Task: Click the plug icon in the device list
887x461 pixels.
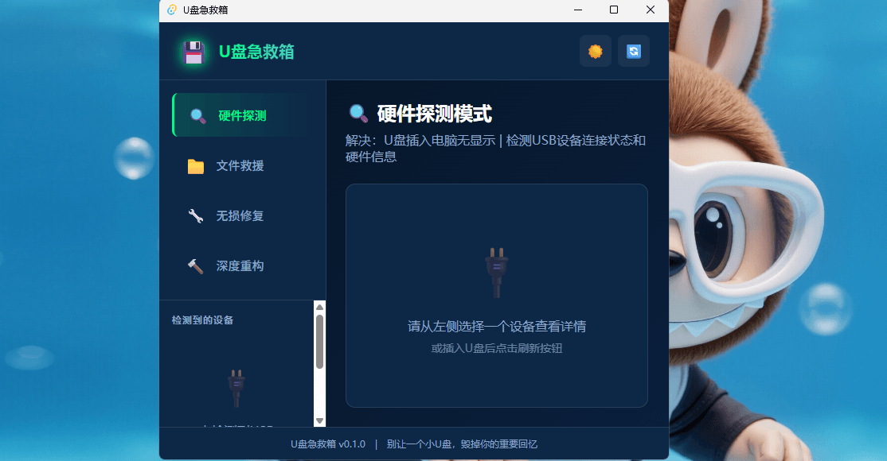Action: click(x=236, y=387)
